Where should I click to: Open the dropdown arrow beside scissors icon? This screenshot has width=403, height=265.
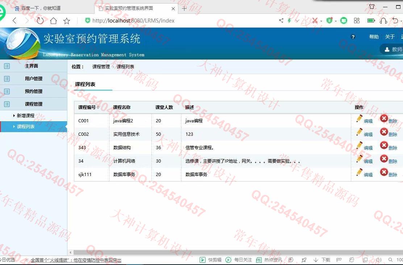321,21
